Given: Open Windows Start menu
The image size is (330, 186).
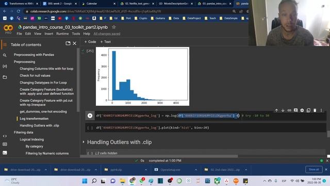Looking at the screenshot, I should coord(85,181).
